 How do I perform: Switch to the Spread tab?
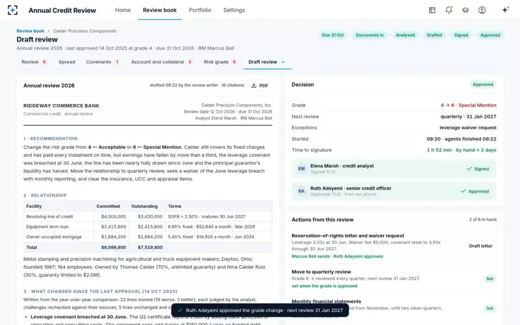coord(67,62)
